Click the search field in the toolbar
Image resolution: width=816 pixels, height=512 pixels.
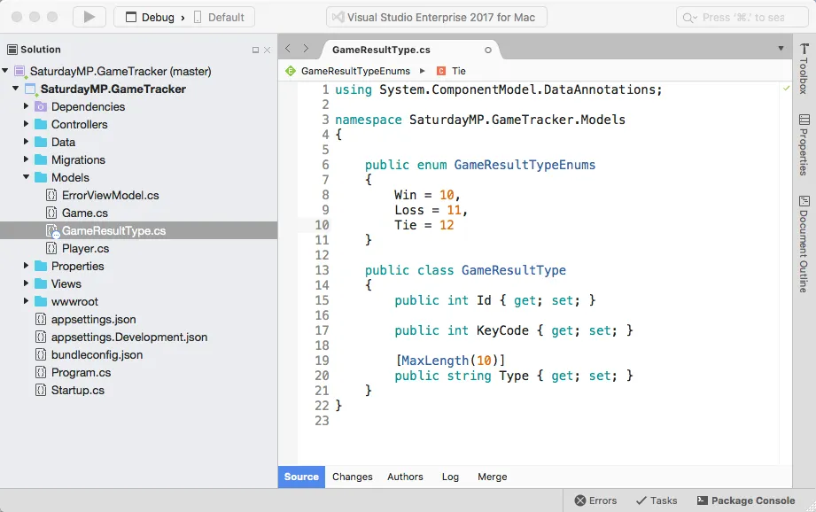pyautogui.click(x=742, y=17)
